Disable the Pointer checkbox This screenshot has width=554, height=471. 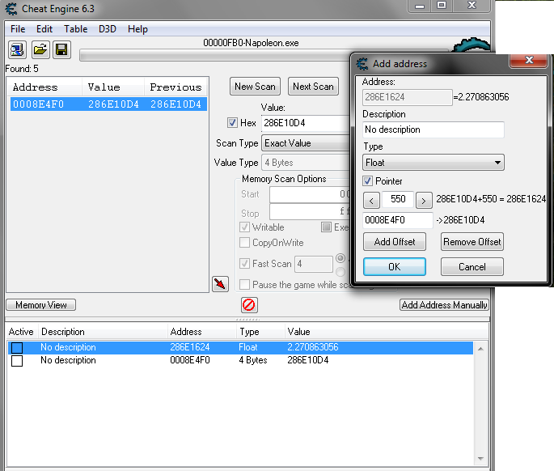[368, 181]
